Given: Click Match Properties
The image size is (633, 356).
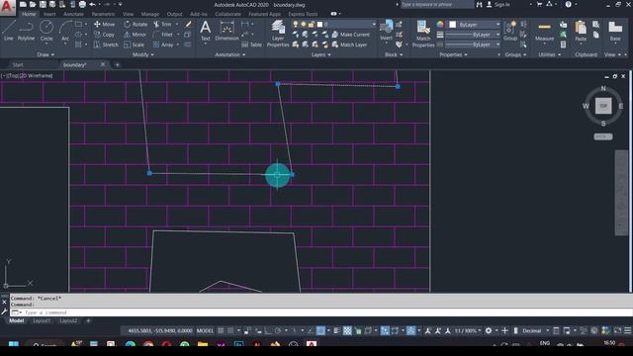Looking at the screenshot, I should click(423, 34).
